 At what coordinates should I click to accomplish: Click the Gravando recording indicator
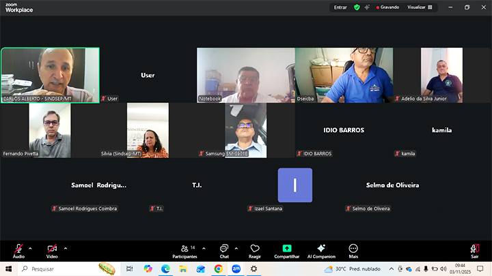387,7
